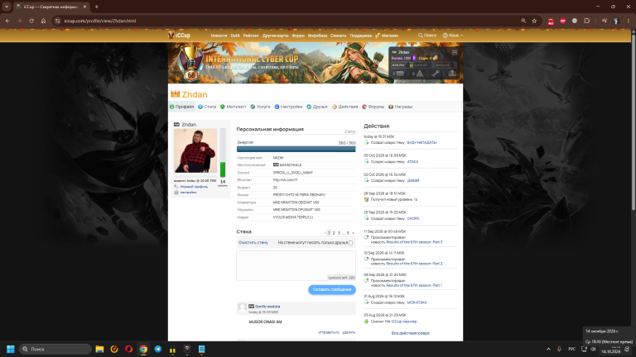Viewport: 636px width, 357px height.
Task: Go to wall page 2
Action: pos(334,233)
